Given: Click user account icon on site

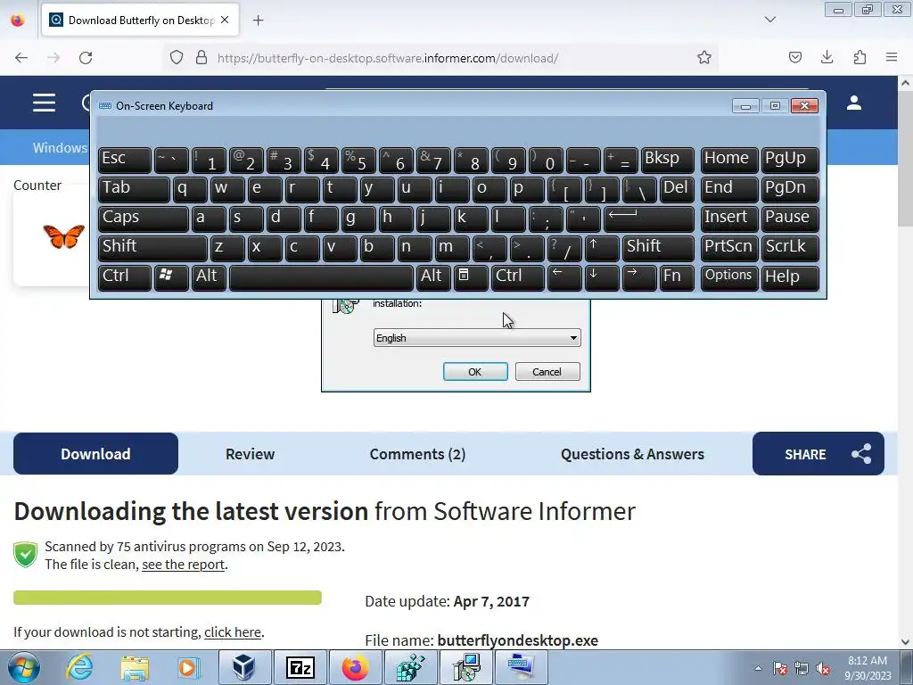Looking at the screenshot, I should [854, 103].
